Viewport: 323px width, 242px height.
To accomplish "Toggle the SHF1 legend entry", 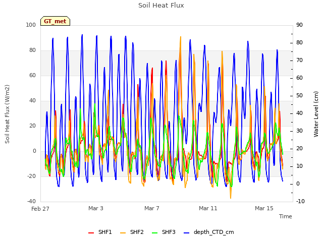I will 100,232.
